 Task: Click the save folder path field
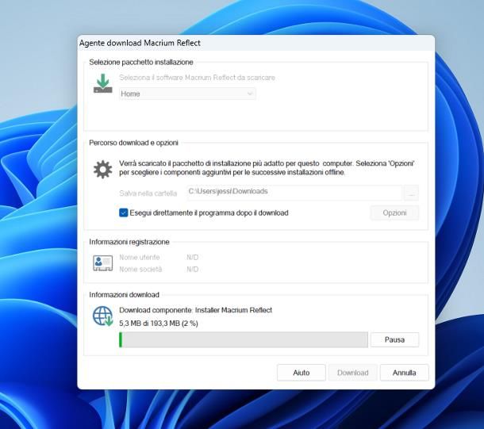[x=294, y=193]
